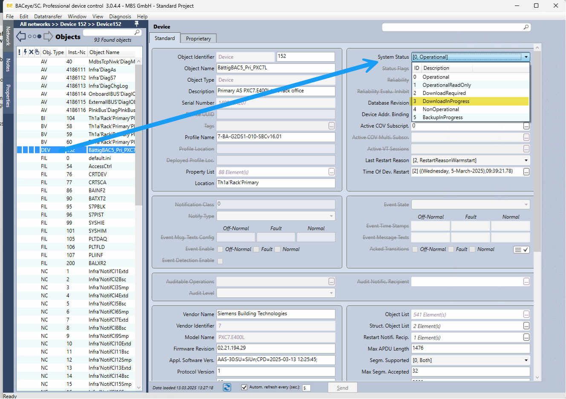Click the search magnifier in Device header
The height and width of the screenshot is (399, 566).
[526, 27]
